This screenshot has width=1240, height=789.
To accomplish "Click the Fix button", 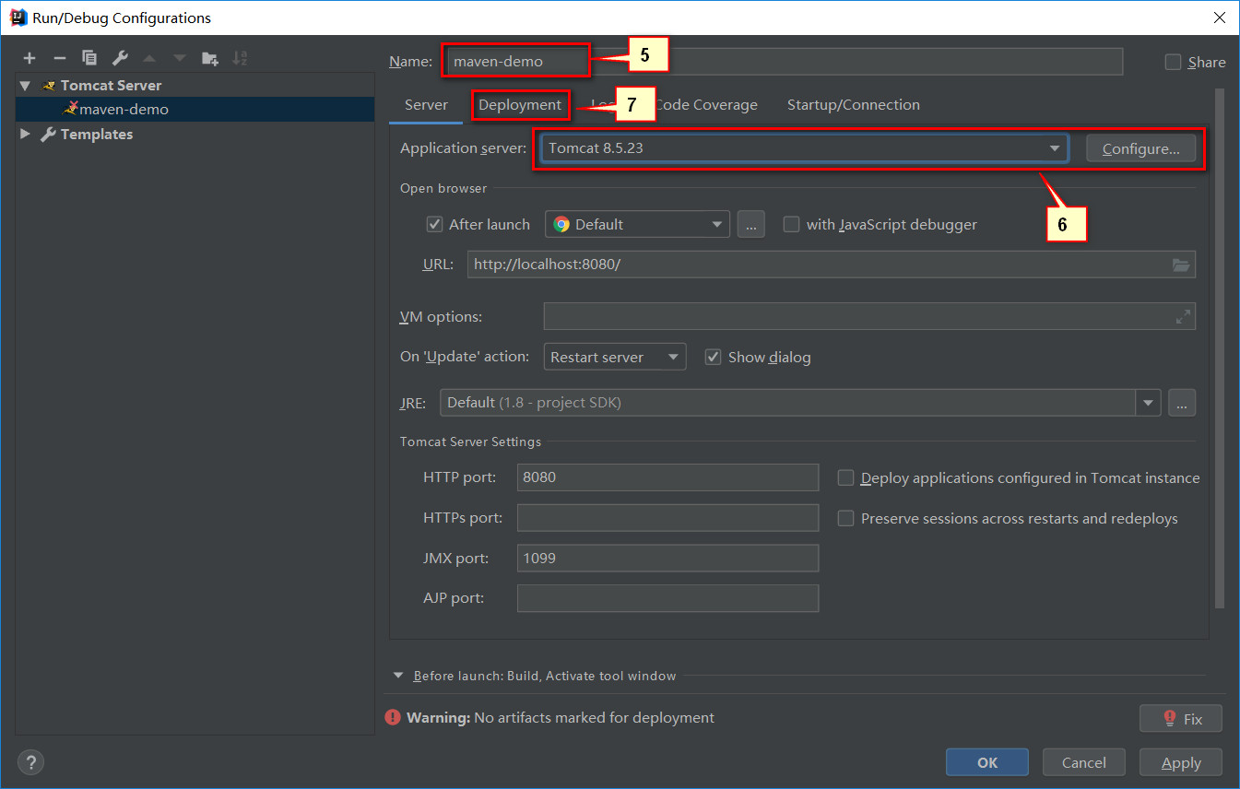I will (1181, 718).
